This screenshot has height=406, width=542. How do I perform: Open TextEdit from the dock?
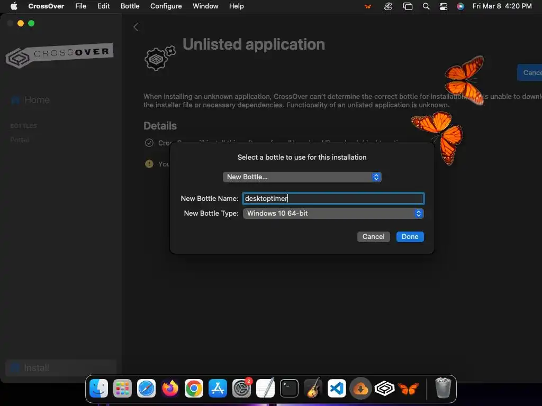[266, 388]
